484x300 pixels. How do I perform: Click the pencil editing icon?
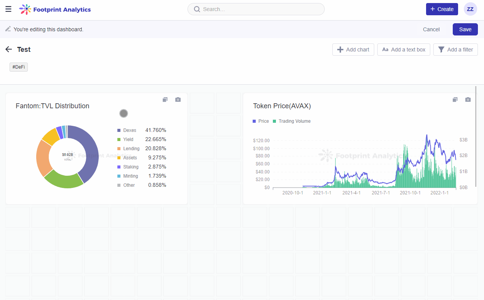tap(8, 29)
